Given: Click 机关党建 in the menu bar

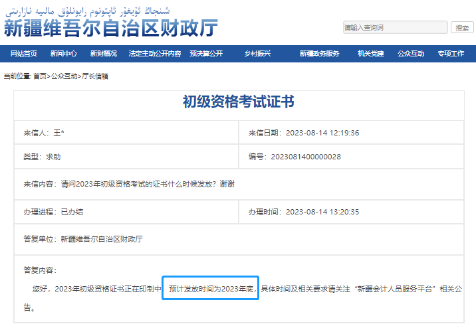Looking at the screenshot, I should (x=371, y=54).
